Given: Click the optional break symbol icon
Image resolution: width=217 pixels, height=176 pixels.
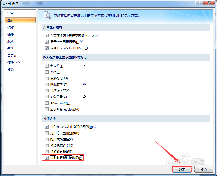Looking at the screenshot, I should coord(84,103).
